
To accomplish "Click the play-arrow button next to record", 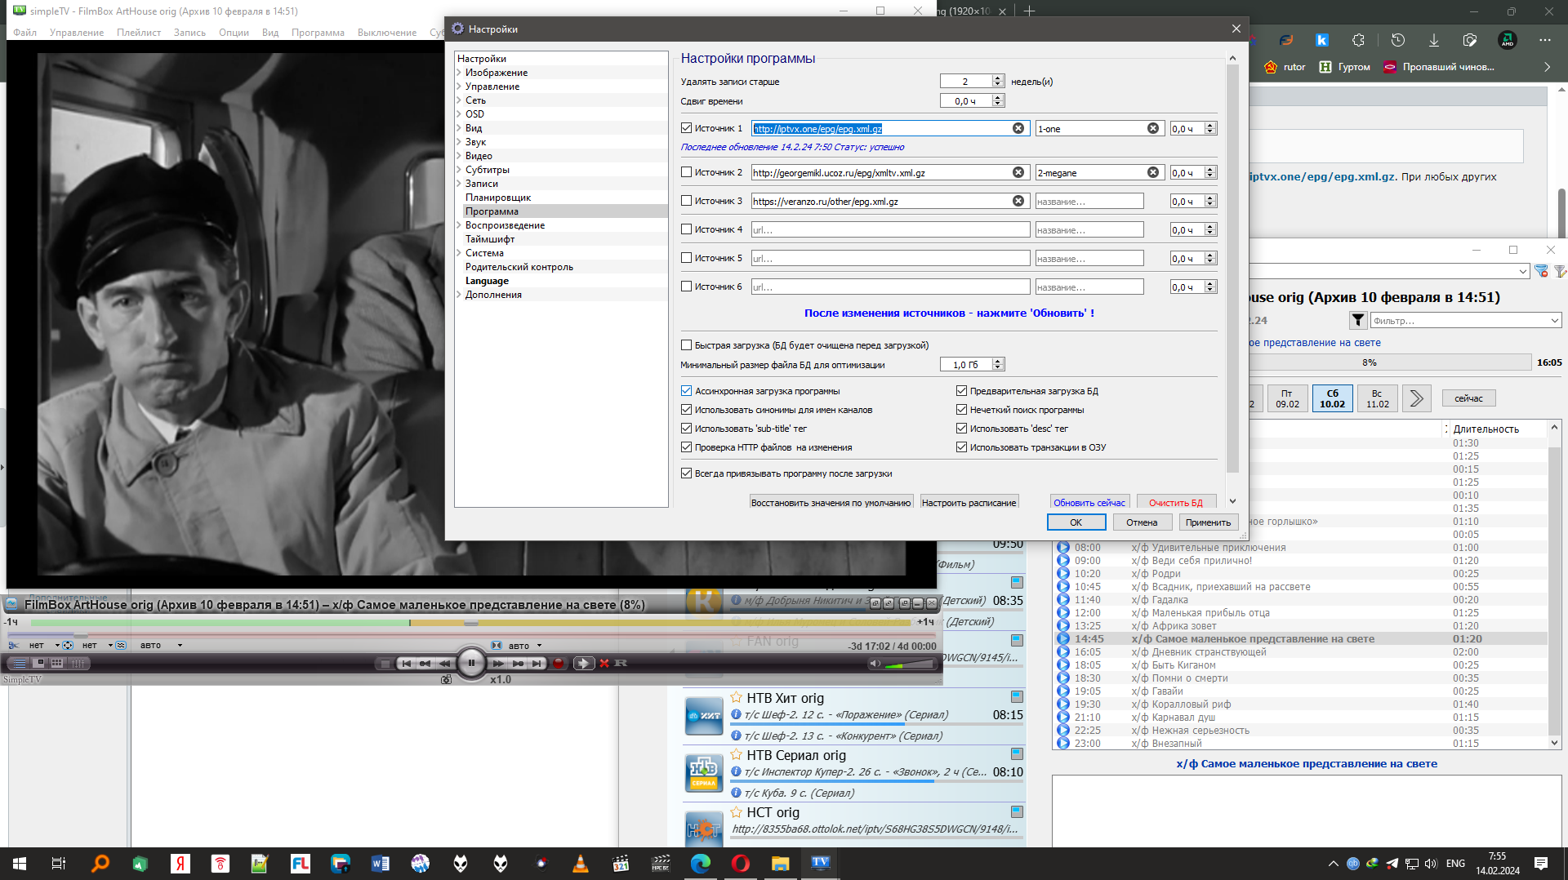I will tap(583, 664).
